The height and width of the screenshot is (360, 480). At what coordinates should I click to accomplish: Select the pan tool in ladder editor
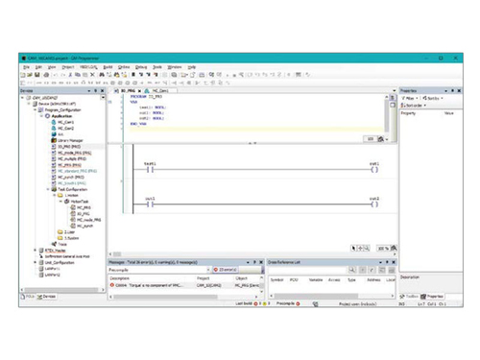pyautogui.click(x=360, y=248)
